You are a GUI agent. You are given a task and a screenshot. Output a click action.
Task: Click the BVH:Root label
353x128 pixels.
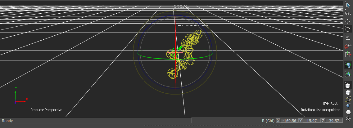(x=330, y=104)
